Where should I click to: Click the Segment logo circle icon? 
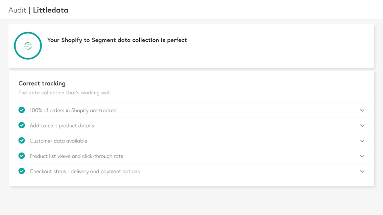point(28,46)
